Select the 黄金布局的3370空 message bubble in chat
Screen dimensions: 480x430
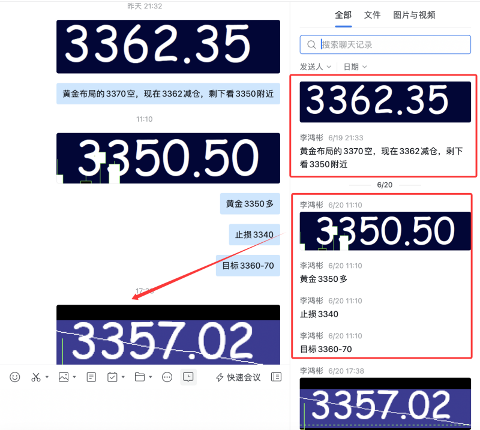click(x=168, y=94)
